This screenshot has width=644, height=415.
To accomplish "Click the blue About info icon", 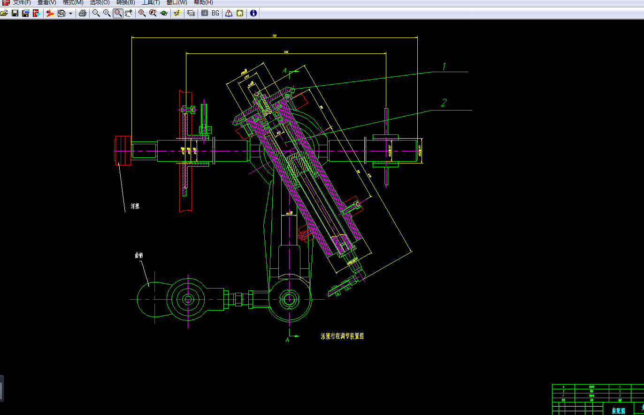I will tap(253, 13).
